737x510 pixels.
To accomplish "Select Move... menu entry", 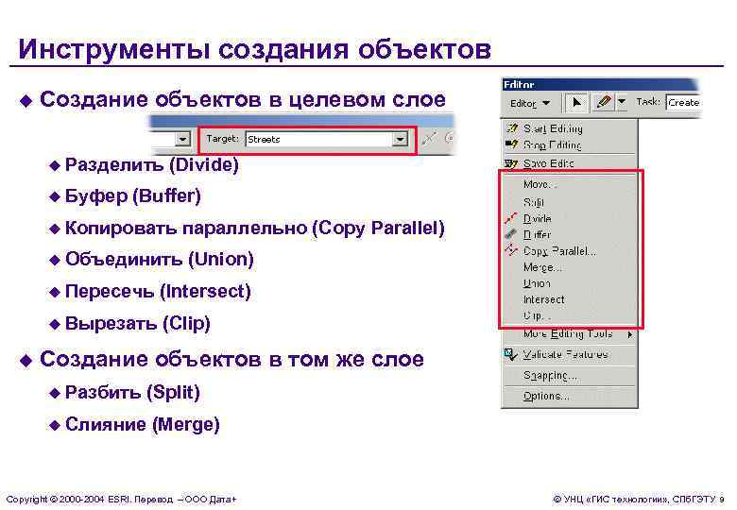I will [540, 184].
